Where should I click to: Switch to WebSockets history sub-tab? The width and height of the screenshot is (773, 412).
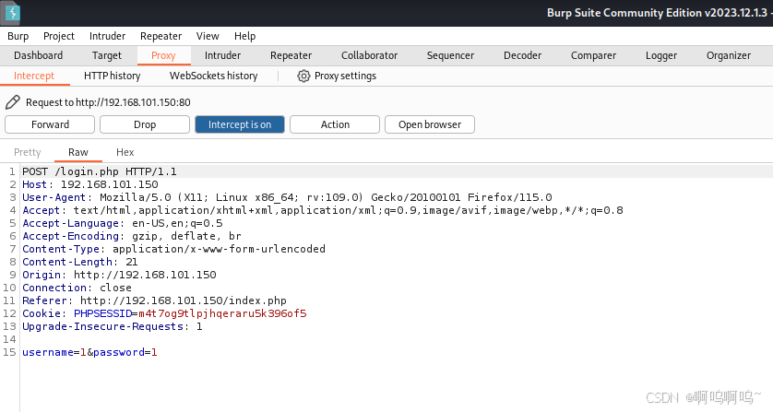click(x=213, y=76)
